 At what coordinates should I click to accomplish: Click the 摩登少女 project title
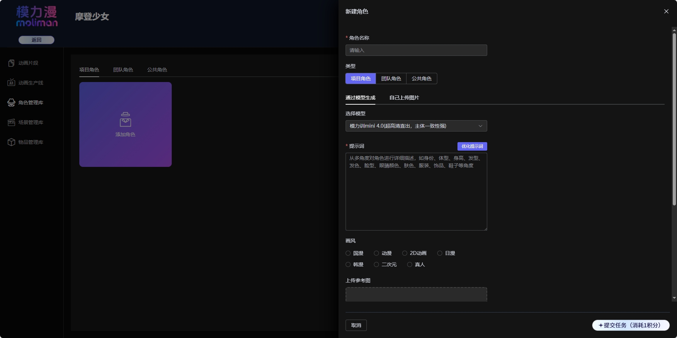tap(92, 17)
